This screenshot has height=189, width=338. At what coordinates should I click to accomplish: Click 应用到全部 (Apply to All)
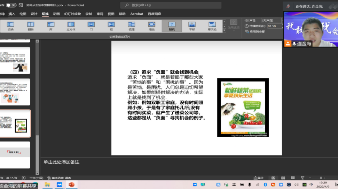255,32
